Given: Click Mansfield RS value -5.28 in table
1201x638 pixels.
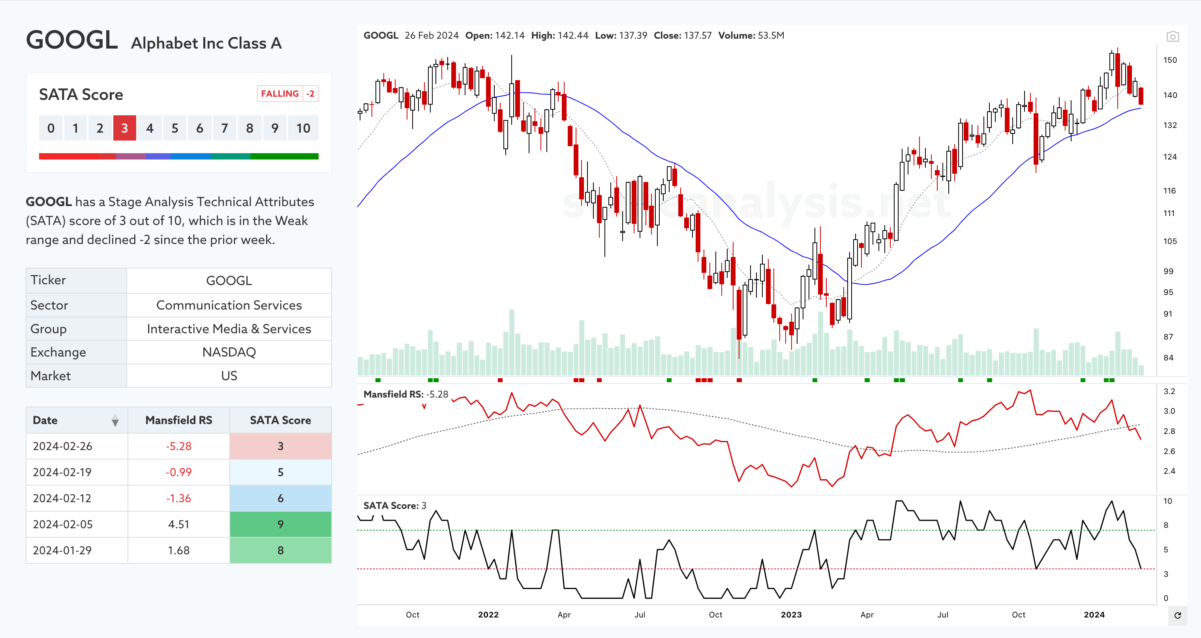Looking at the screenshot, I should [178, 446].
